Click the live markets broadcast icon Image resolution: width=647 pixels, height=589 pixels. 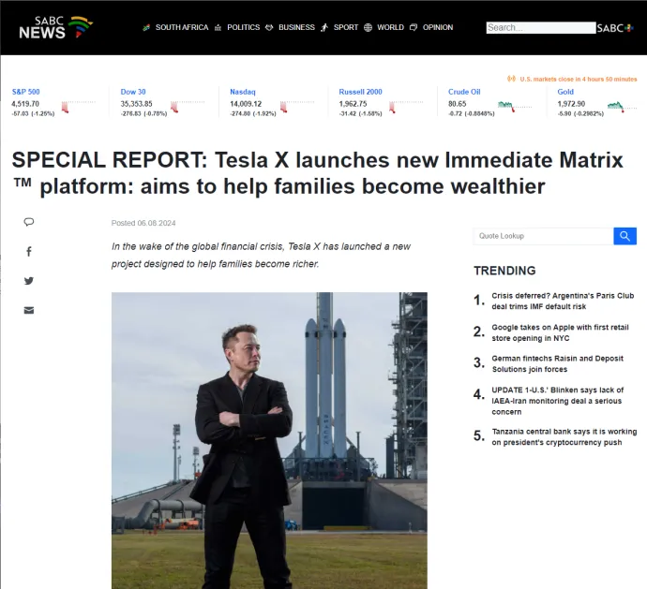(511, 79)
